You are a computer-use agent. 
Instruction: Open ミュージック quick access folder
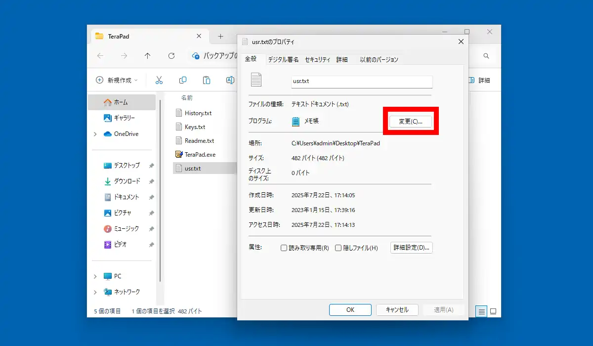pyautogui.click(x=122, y=229)
